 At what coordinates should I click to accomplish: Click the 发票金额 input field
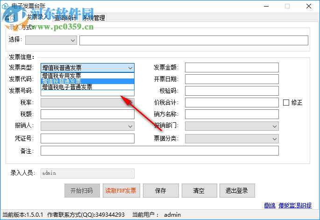[x=232, y=68]
